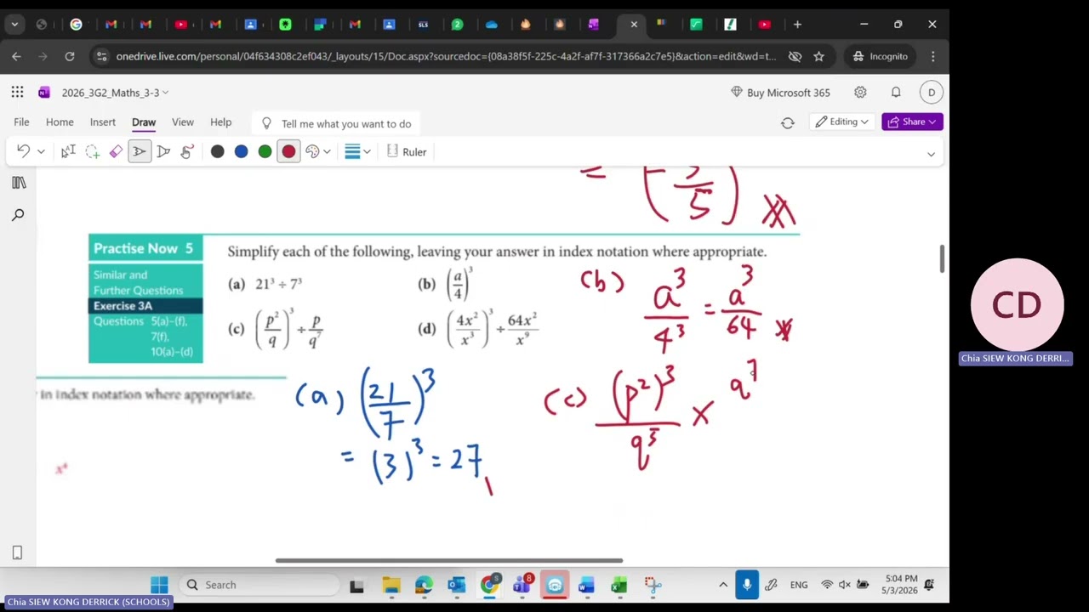Click Buy Microsoft 365
This screenshot has width=1089, height=612.
pos(780,93)
